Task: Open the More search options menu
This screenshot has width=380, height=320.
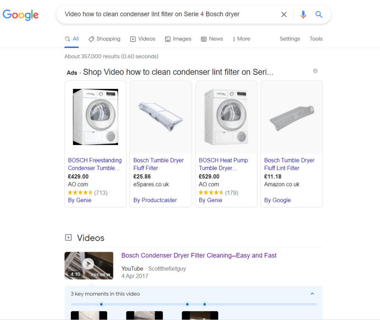Action: [x=241, y=39]
